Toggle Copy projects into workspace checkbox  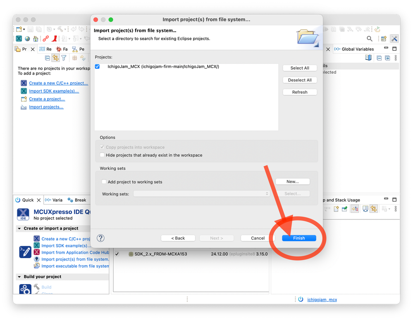[x=102, y=147]
